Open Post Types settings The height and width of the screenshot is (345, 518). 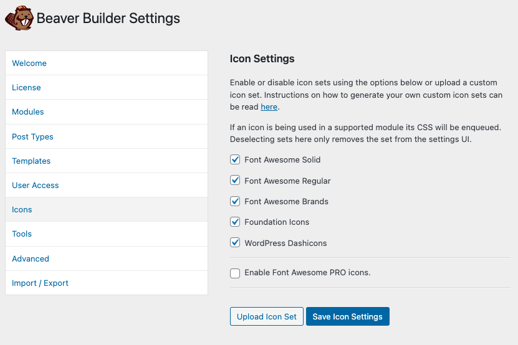(107, 136)
